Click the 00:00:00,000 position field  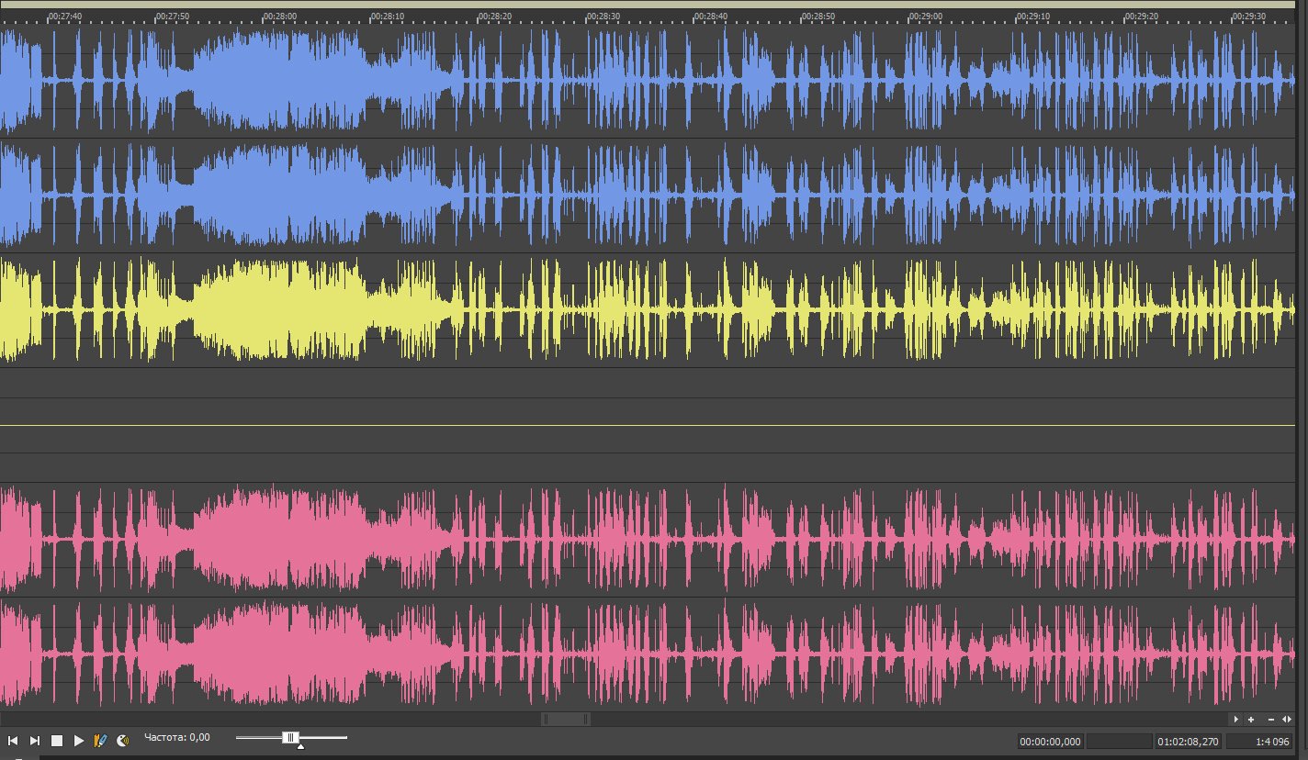1050,742
